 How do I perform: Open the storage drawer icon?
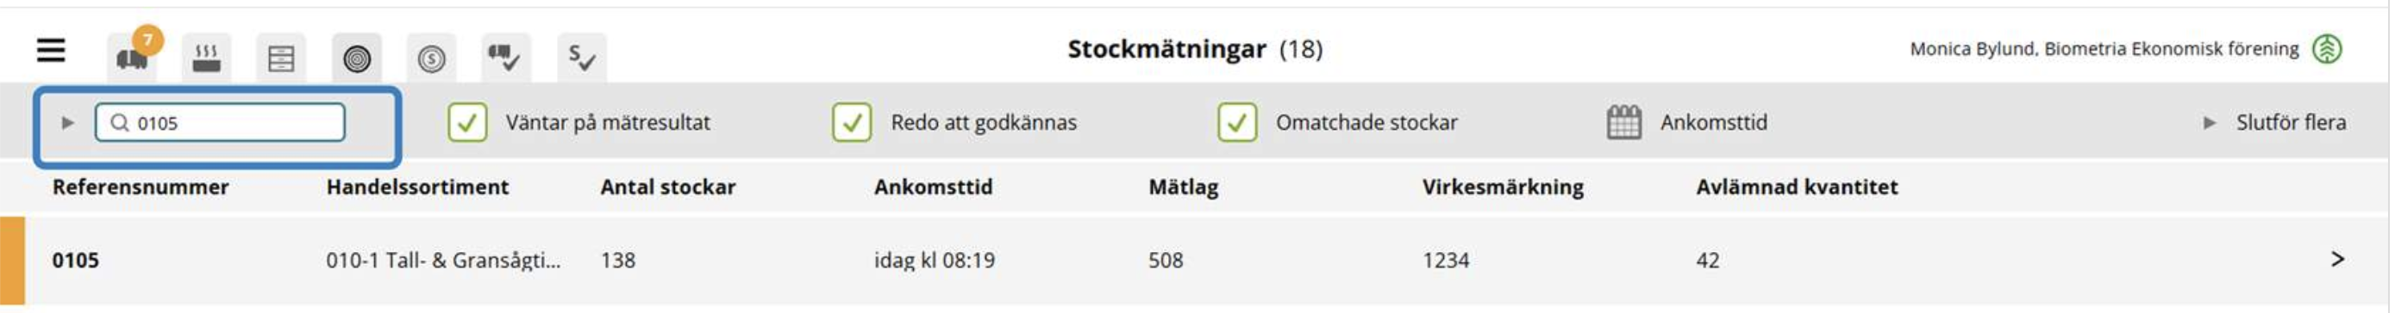coord(281,58)
